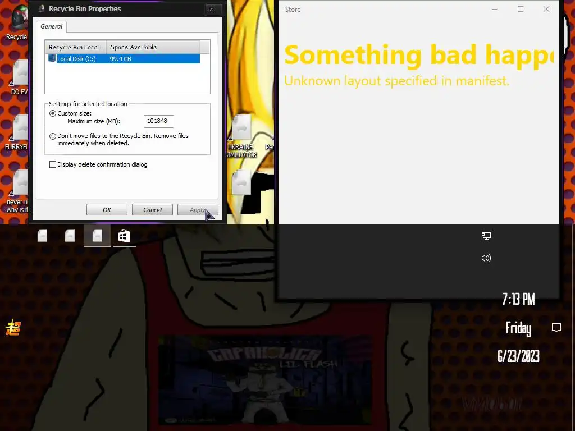Screen dimensions: 575x431
Task: Click the orange-yellow tray icon at left edge
Action: coord(13,327)
